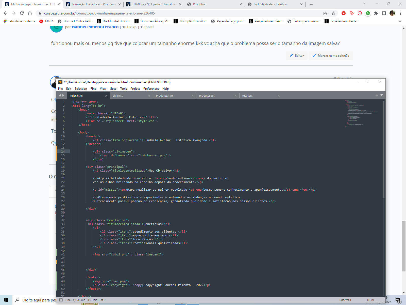The height and width of the screenshot is (305, 406).
Task: Bookmark this page with the star icon
Action: [x=333, y=13]
